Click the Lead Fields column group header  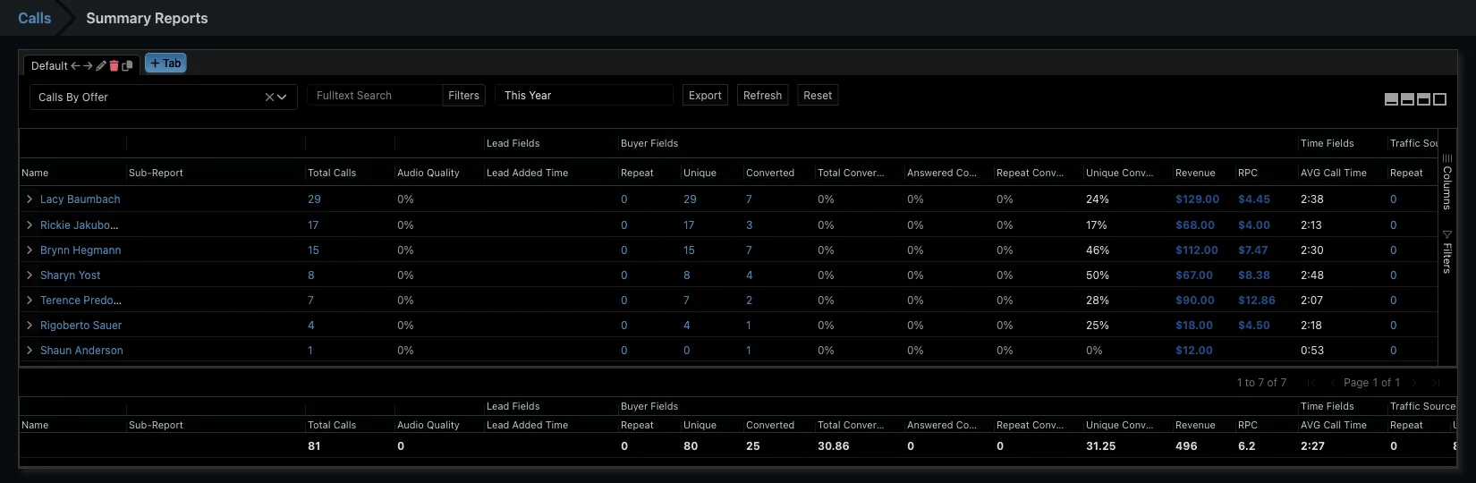[x=513, y=143]
